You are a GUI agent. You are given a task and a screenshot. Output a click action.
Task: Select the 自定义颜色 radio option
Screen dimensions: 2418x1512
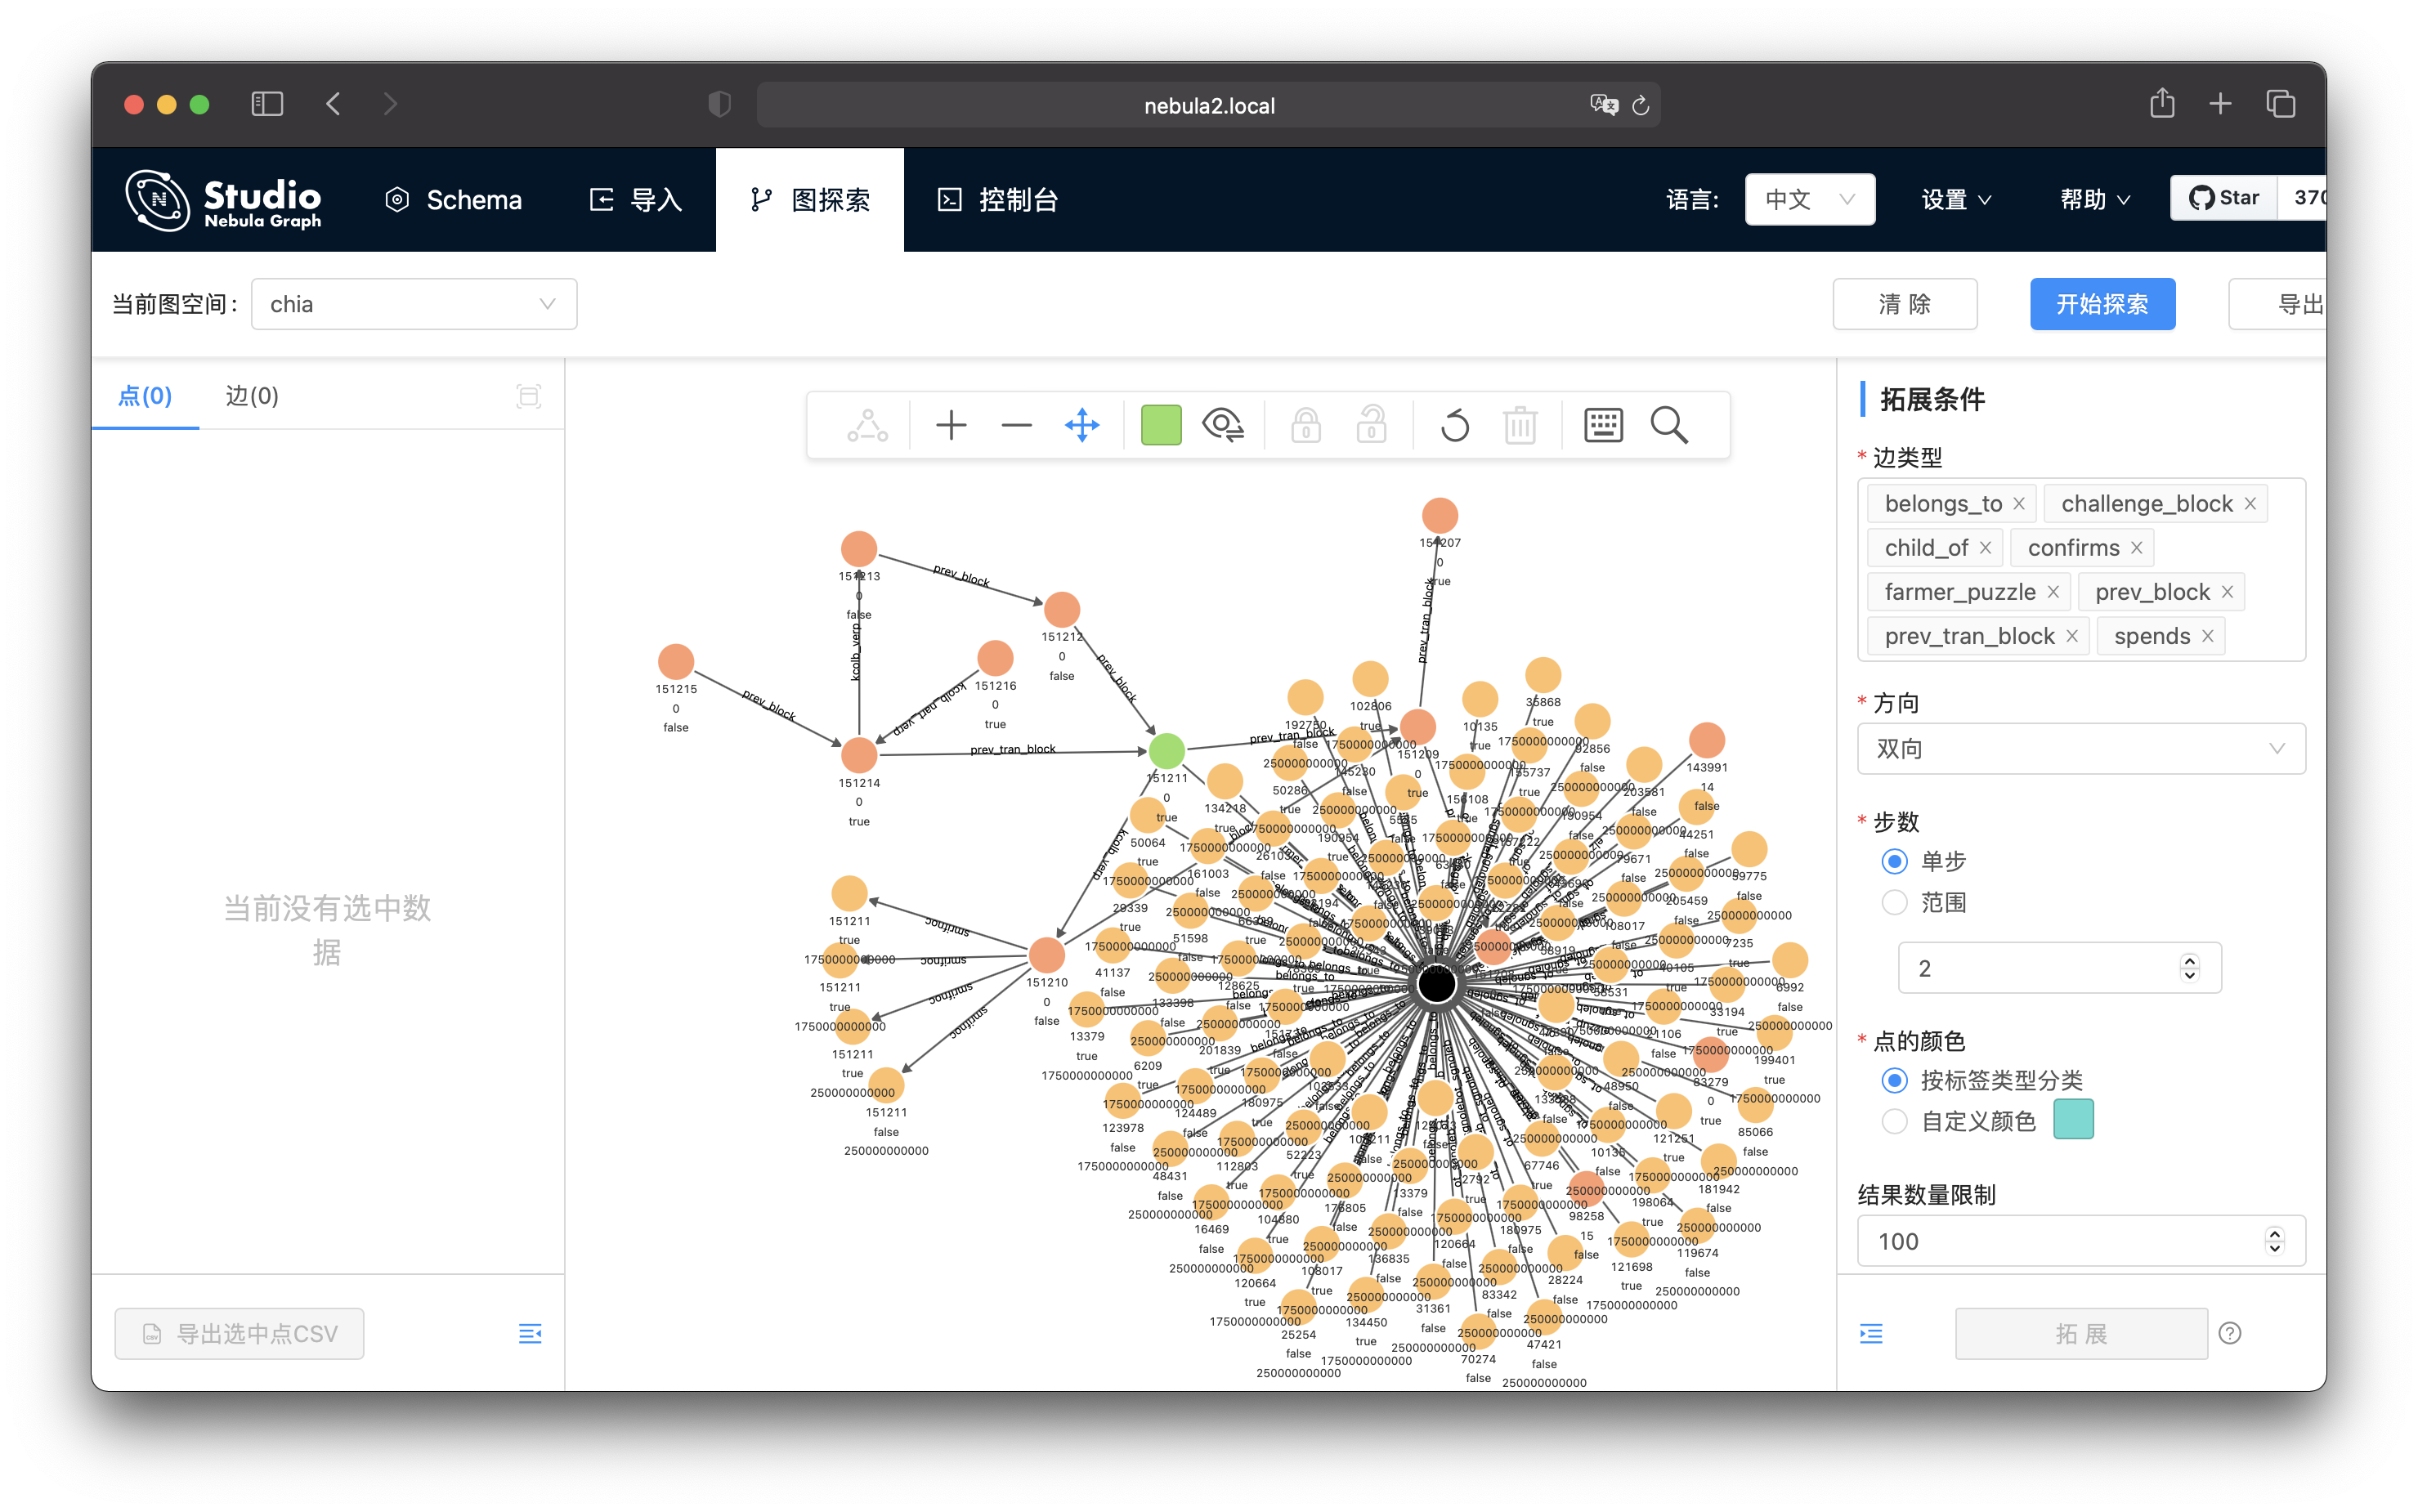1894,1121
